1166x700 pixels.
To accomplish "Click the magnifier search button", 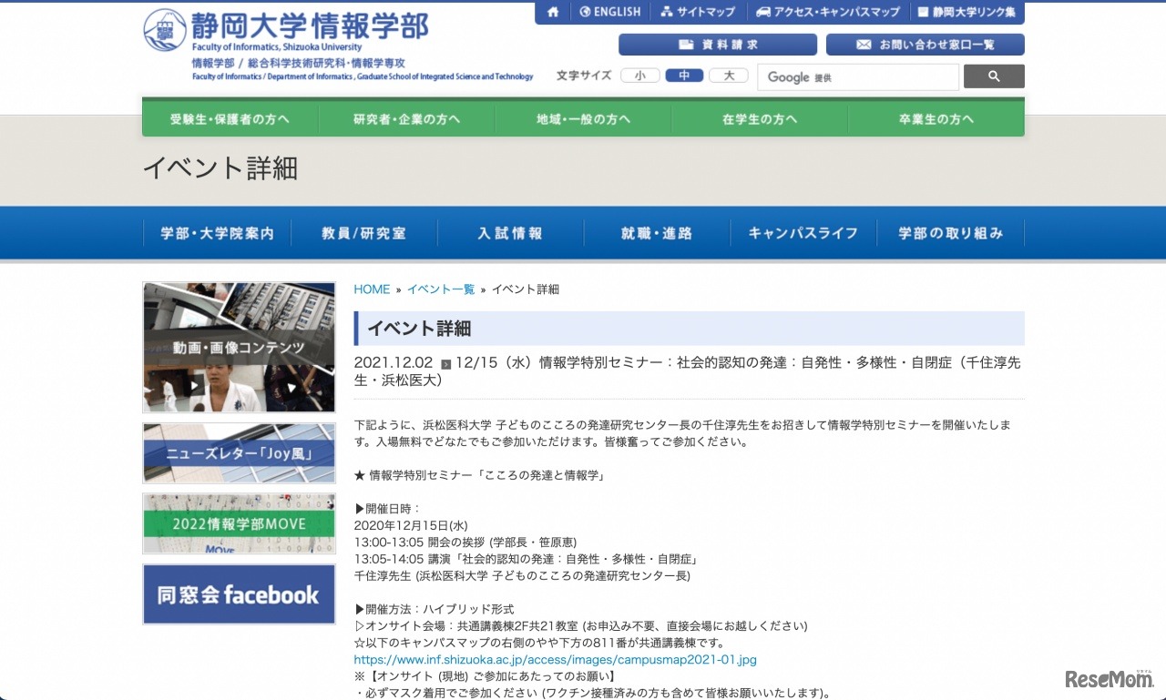I will point(994,76).
